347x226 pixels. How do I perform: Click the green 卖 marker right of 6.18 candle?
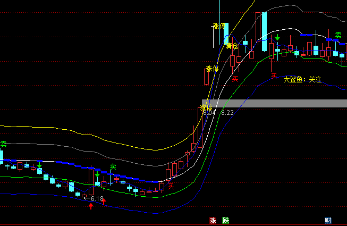tap(113, 166)
